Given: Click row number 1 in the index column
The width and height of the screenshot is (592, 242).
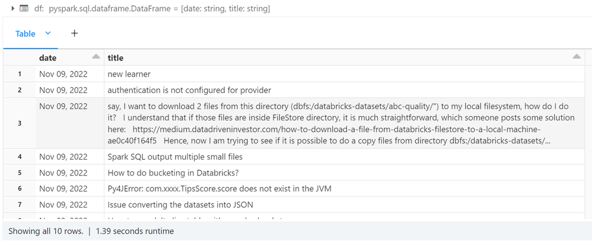Looking at the screenshot, I should tap(20, 74).
